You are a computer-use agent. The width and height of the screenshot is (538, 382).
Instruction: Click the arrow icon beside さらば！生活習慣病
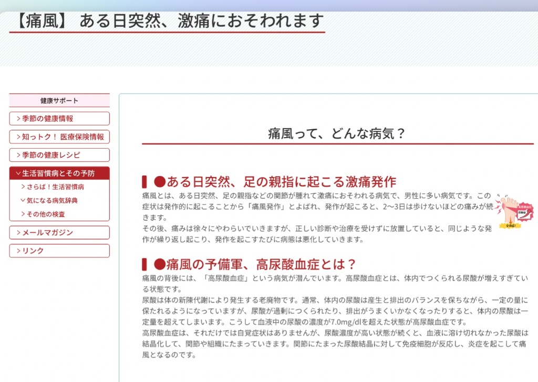pyautogui.click(x=23, y=187)
